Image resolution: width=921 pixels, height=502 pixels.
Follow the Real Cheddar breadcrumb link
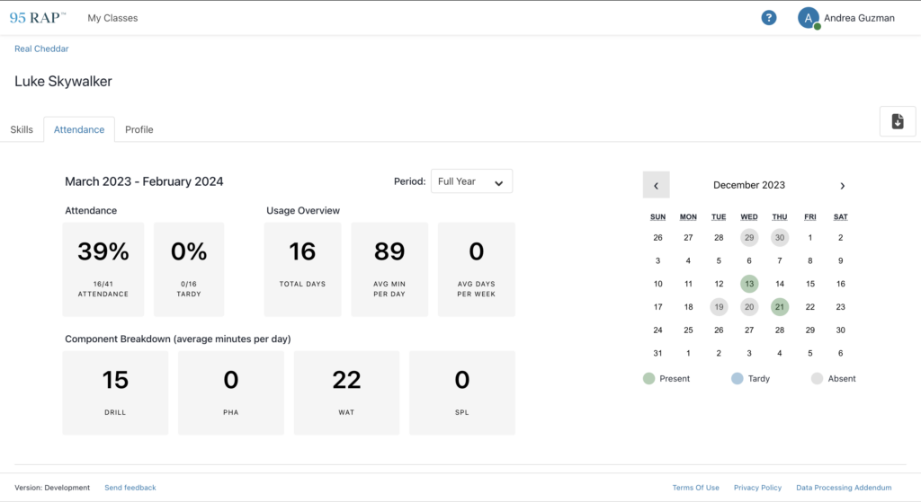point(41,48)
